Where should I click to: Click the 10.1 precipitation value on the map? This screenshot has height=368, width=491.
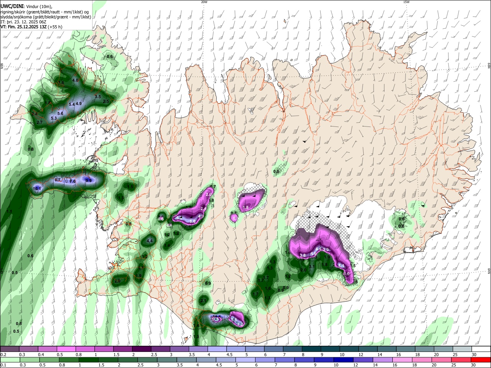pyautogui.click(x=37, y=189)
